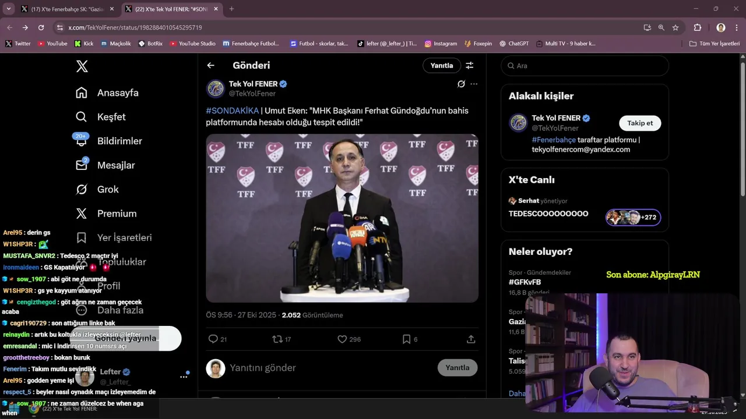Open Tüm Yer İşaretleri folder
The height and width of the screenshot is (419, 746).
(x=714, y=44)
